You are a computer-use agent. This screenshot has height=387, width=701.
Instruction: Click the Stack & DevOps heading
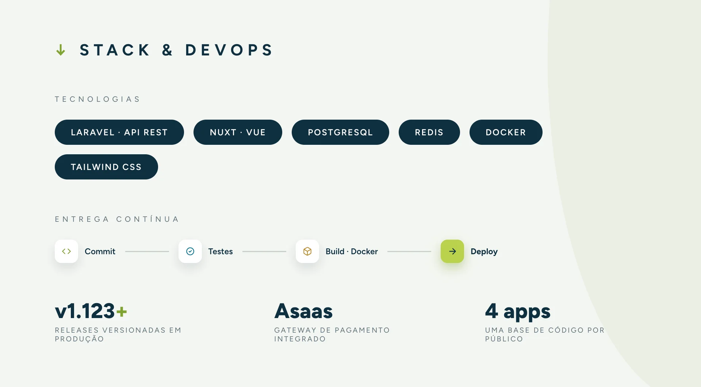176,50
